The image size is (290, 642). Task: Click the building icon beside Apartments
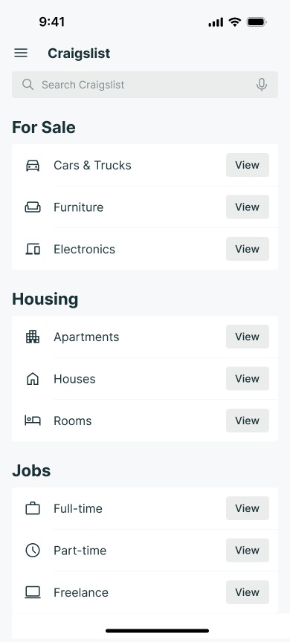[x=33, y=337]
